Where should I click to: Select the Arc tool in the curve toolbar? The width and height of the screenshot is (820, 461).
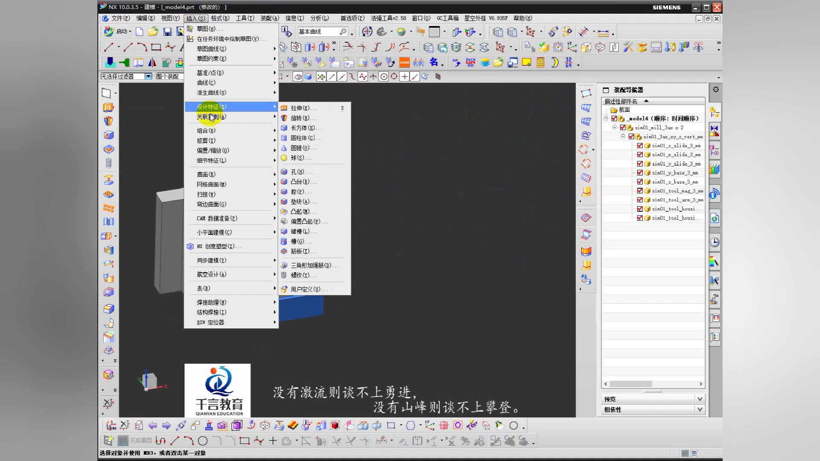142,47
